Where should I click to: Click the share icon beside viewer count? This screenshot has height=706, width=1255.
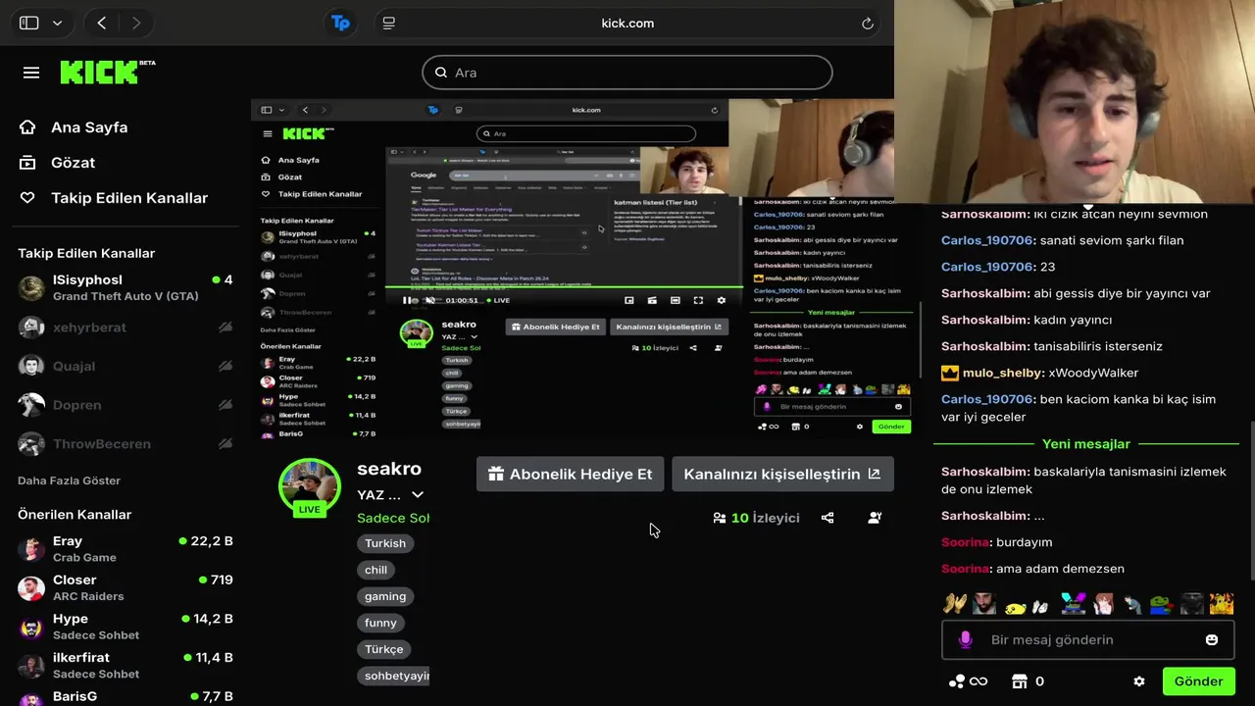tap(828, 518)
